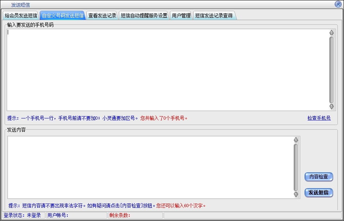Open the 短信自动提醒服务设置 tab
The width and height of the screenshot is (344, 221).
pyautogui.click(x=144, y=16)
